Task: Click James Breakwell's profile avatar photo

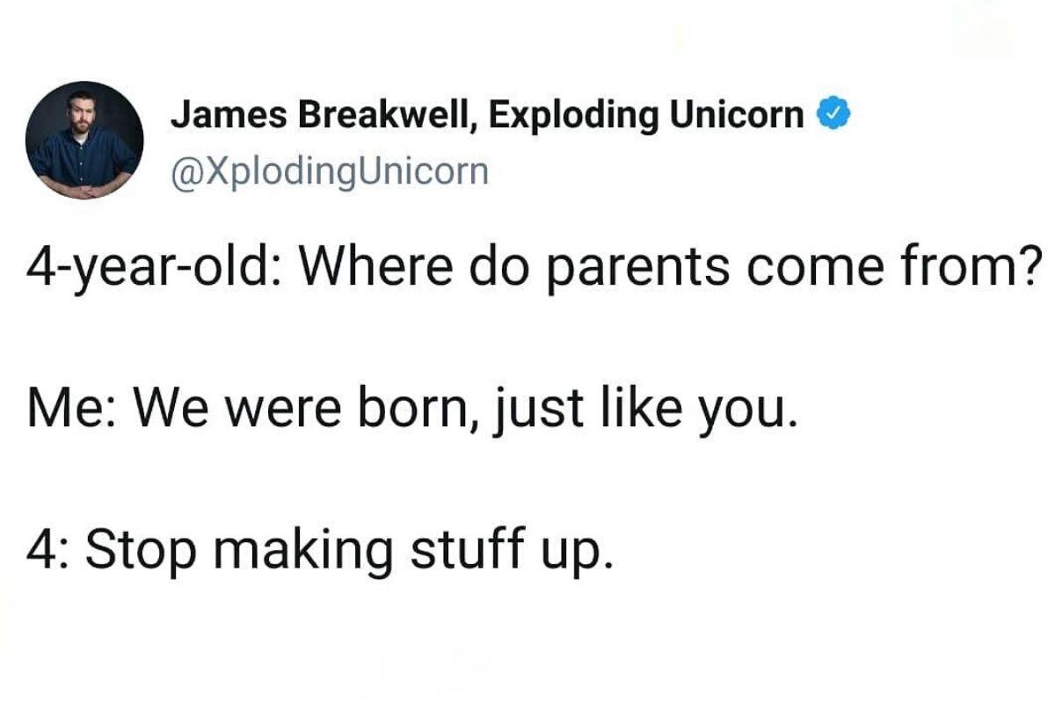Action: (x=84, y=141)
